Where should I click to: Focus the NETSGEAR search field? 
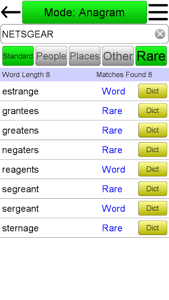pyautogui.click(x=84, y=34)
